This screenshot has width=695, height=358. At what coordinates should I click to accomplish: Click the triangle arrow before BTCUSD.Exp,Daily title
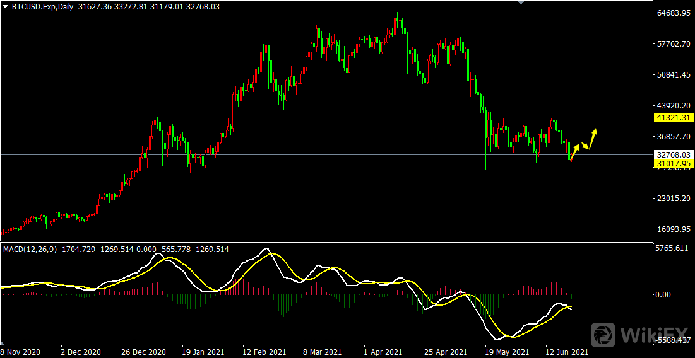point(6,6)
